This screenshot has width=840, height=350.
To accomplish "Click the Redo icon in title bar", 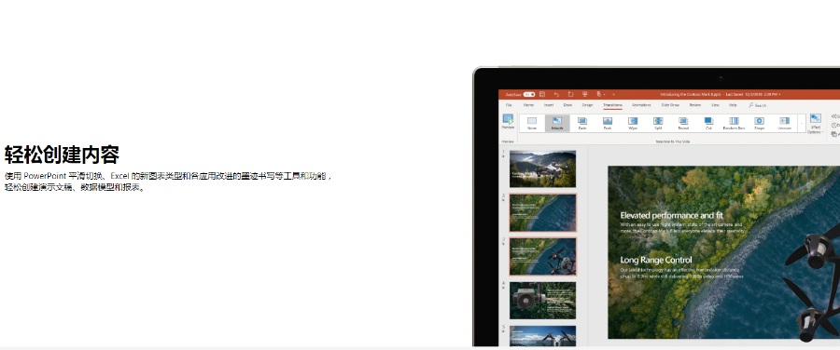I will click(x=570, y=95).
